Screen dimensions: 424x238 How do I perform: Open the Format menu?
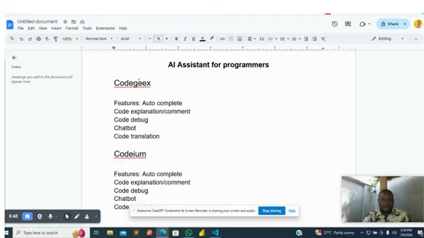click(x=72, y=28)
